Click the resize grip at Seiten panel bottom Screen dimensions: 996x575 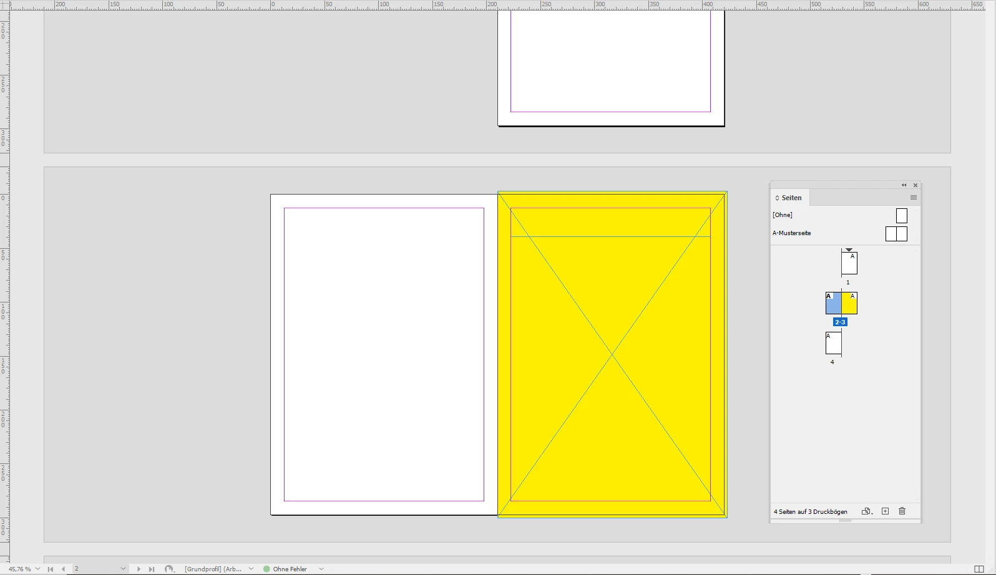point(845,521)
